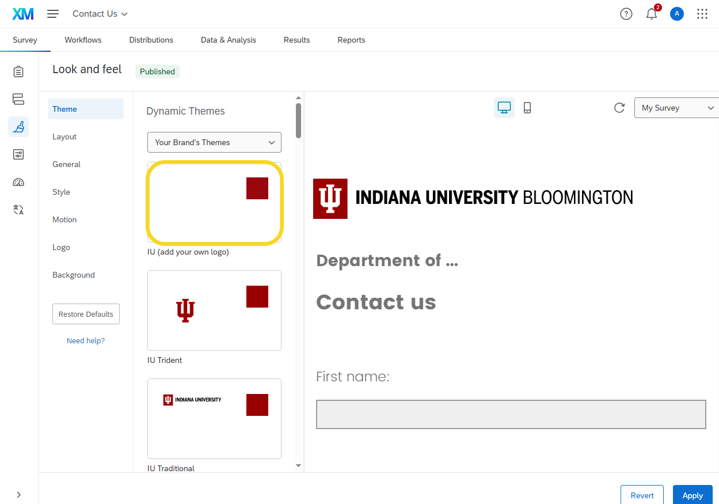Refresh the survey preview

tap(619, 108)
